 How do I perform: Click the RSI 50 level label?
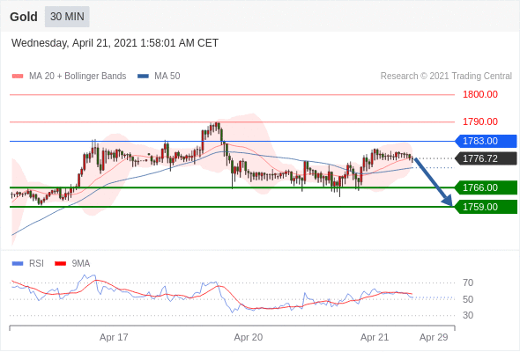pos(468,299)
